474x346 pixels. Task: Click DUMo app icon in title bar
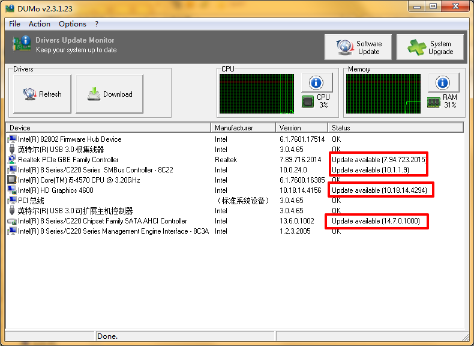10,8
